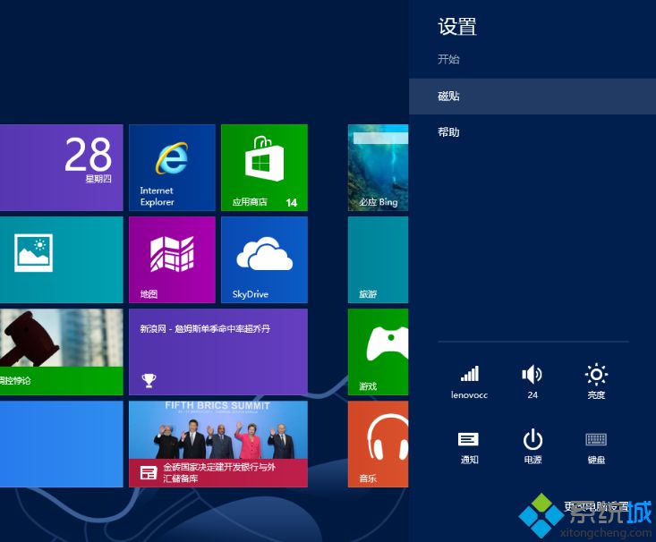Click the brightness icon 亮度
This screenshot has width=656, height=542.
[x=596, y=381]
